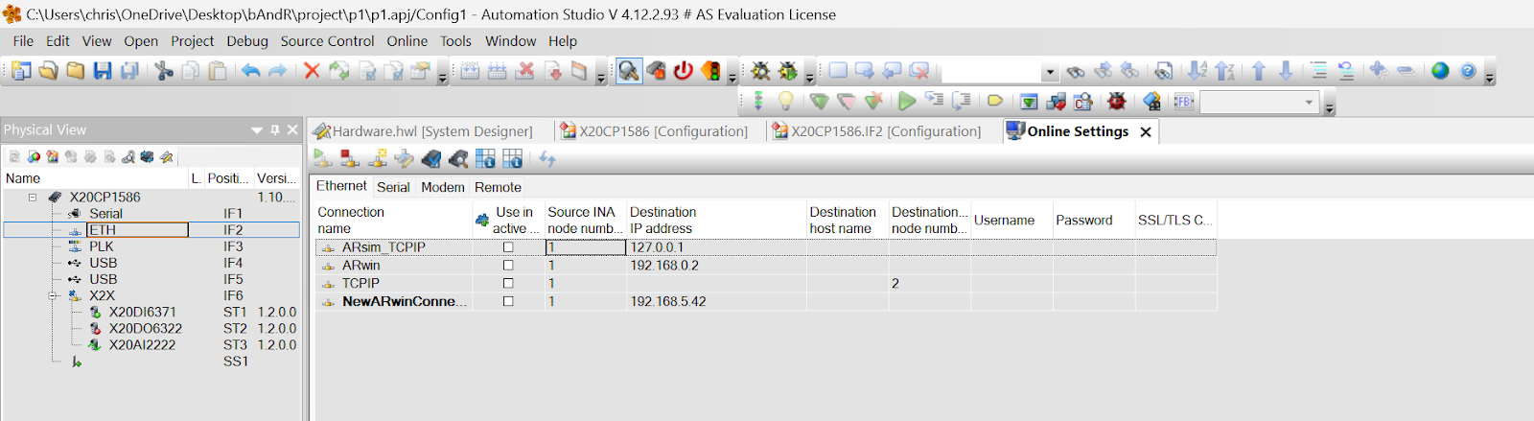Close the Online Settings tab
This screenshot has height=421, width=1534.
[x=1146, y=132]
